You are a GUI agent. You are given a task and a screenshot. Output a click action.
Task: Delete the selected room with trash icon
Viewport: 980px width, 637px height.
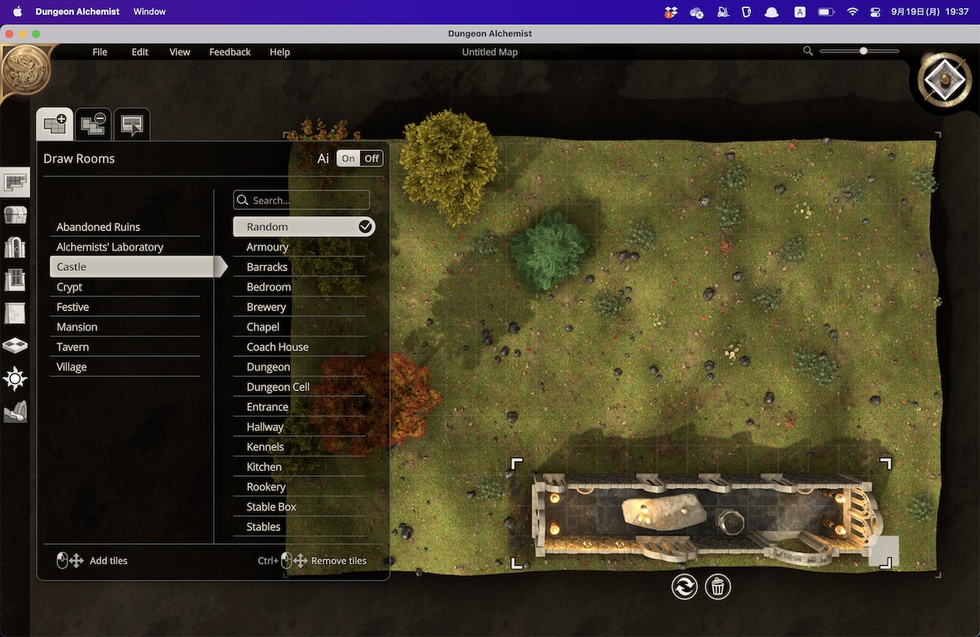pos(718,586)
